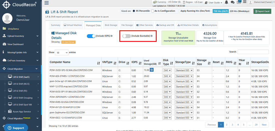Sort the Storage Size column
Screen dimensions: 275x131
pos(209,63)
